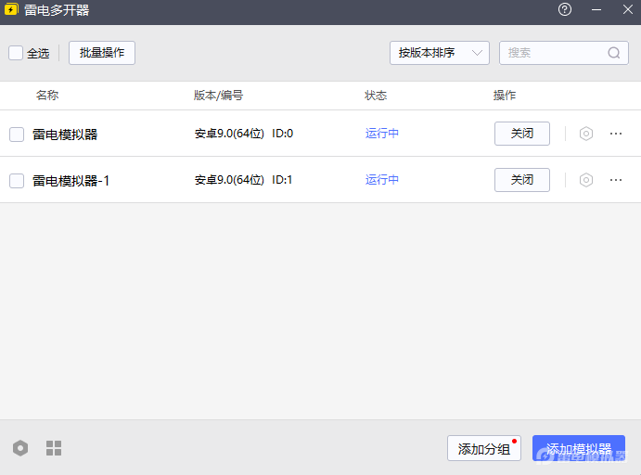Open more options for 雷电模拟器 row
Image resolution: width=641 pixels, height=475 pixels.
[616, 134]
